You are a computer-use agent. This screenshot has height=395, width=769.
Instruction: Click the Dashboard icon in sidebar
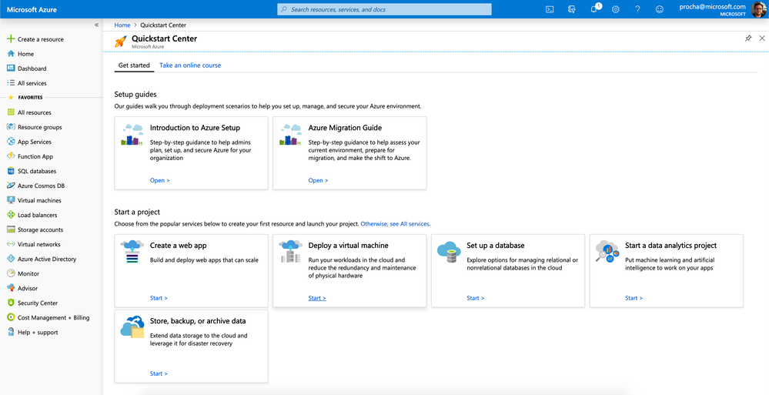coord(10,69)
